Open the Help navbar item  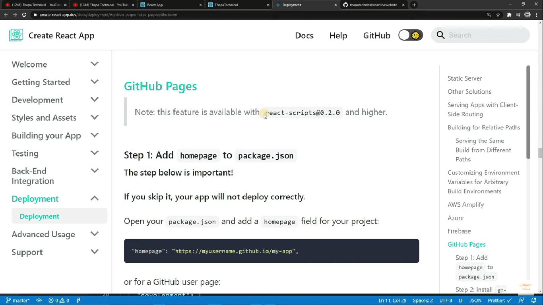(x=338, y=35)
